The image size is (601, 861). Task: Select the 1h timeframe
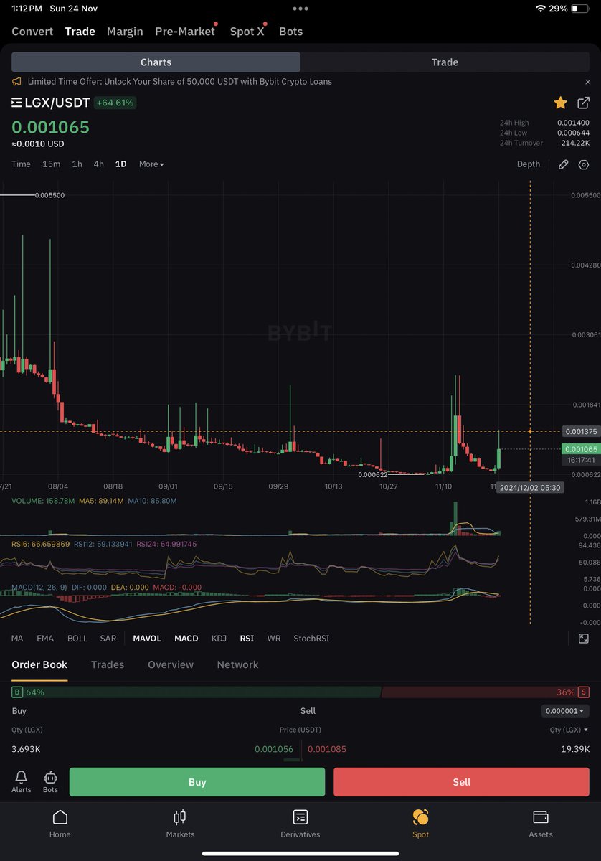(77, 164)
